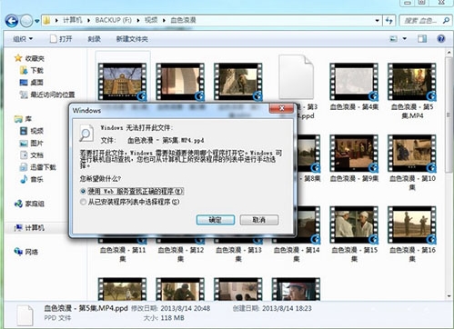
Task: Select the 血色浪漫 - 第9集 video thumbnail
Action: 354,154
